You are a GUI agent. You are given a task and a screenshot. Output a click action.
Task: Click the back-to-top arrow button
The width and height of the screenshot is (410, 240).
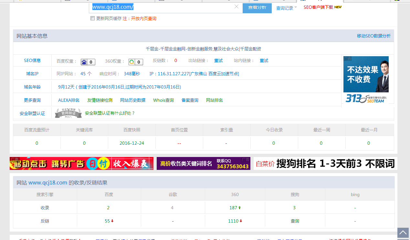[403, 233]
